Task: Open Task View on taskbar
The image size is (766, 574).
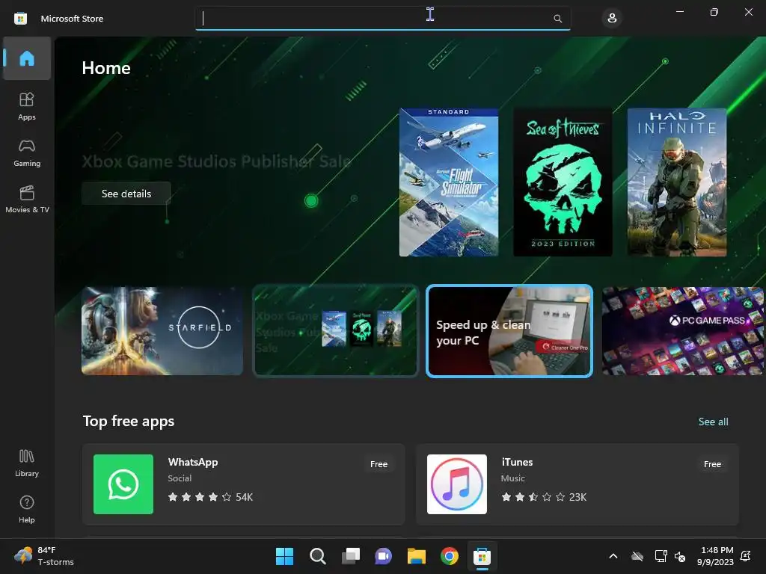Action: tap(350, 556)
